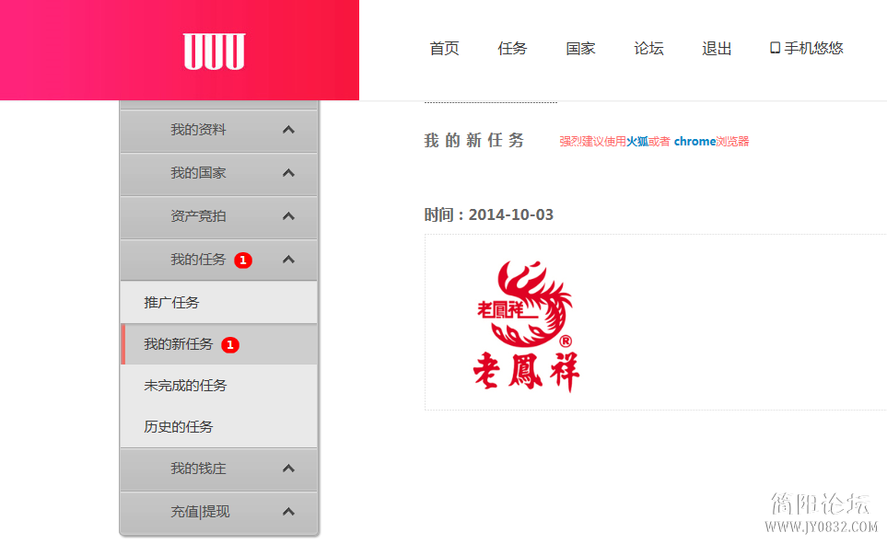Select the 充值|提现 sidebar header

point(219,513)
